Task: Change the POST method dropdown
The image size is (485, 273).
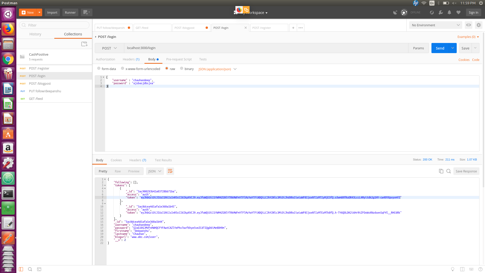Action: click(x=109, y=48)
